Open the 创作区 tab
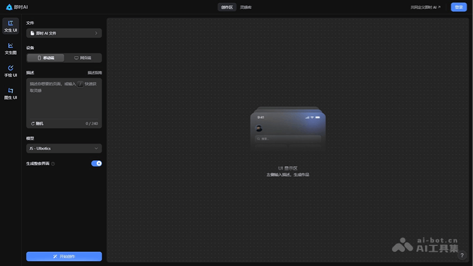Screen dimensions: 473x266 click(226, 7)
